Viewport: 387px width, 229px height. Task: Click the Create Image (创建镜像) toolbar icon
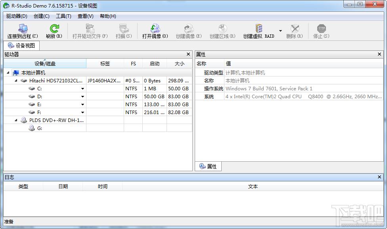pos(189,29)
